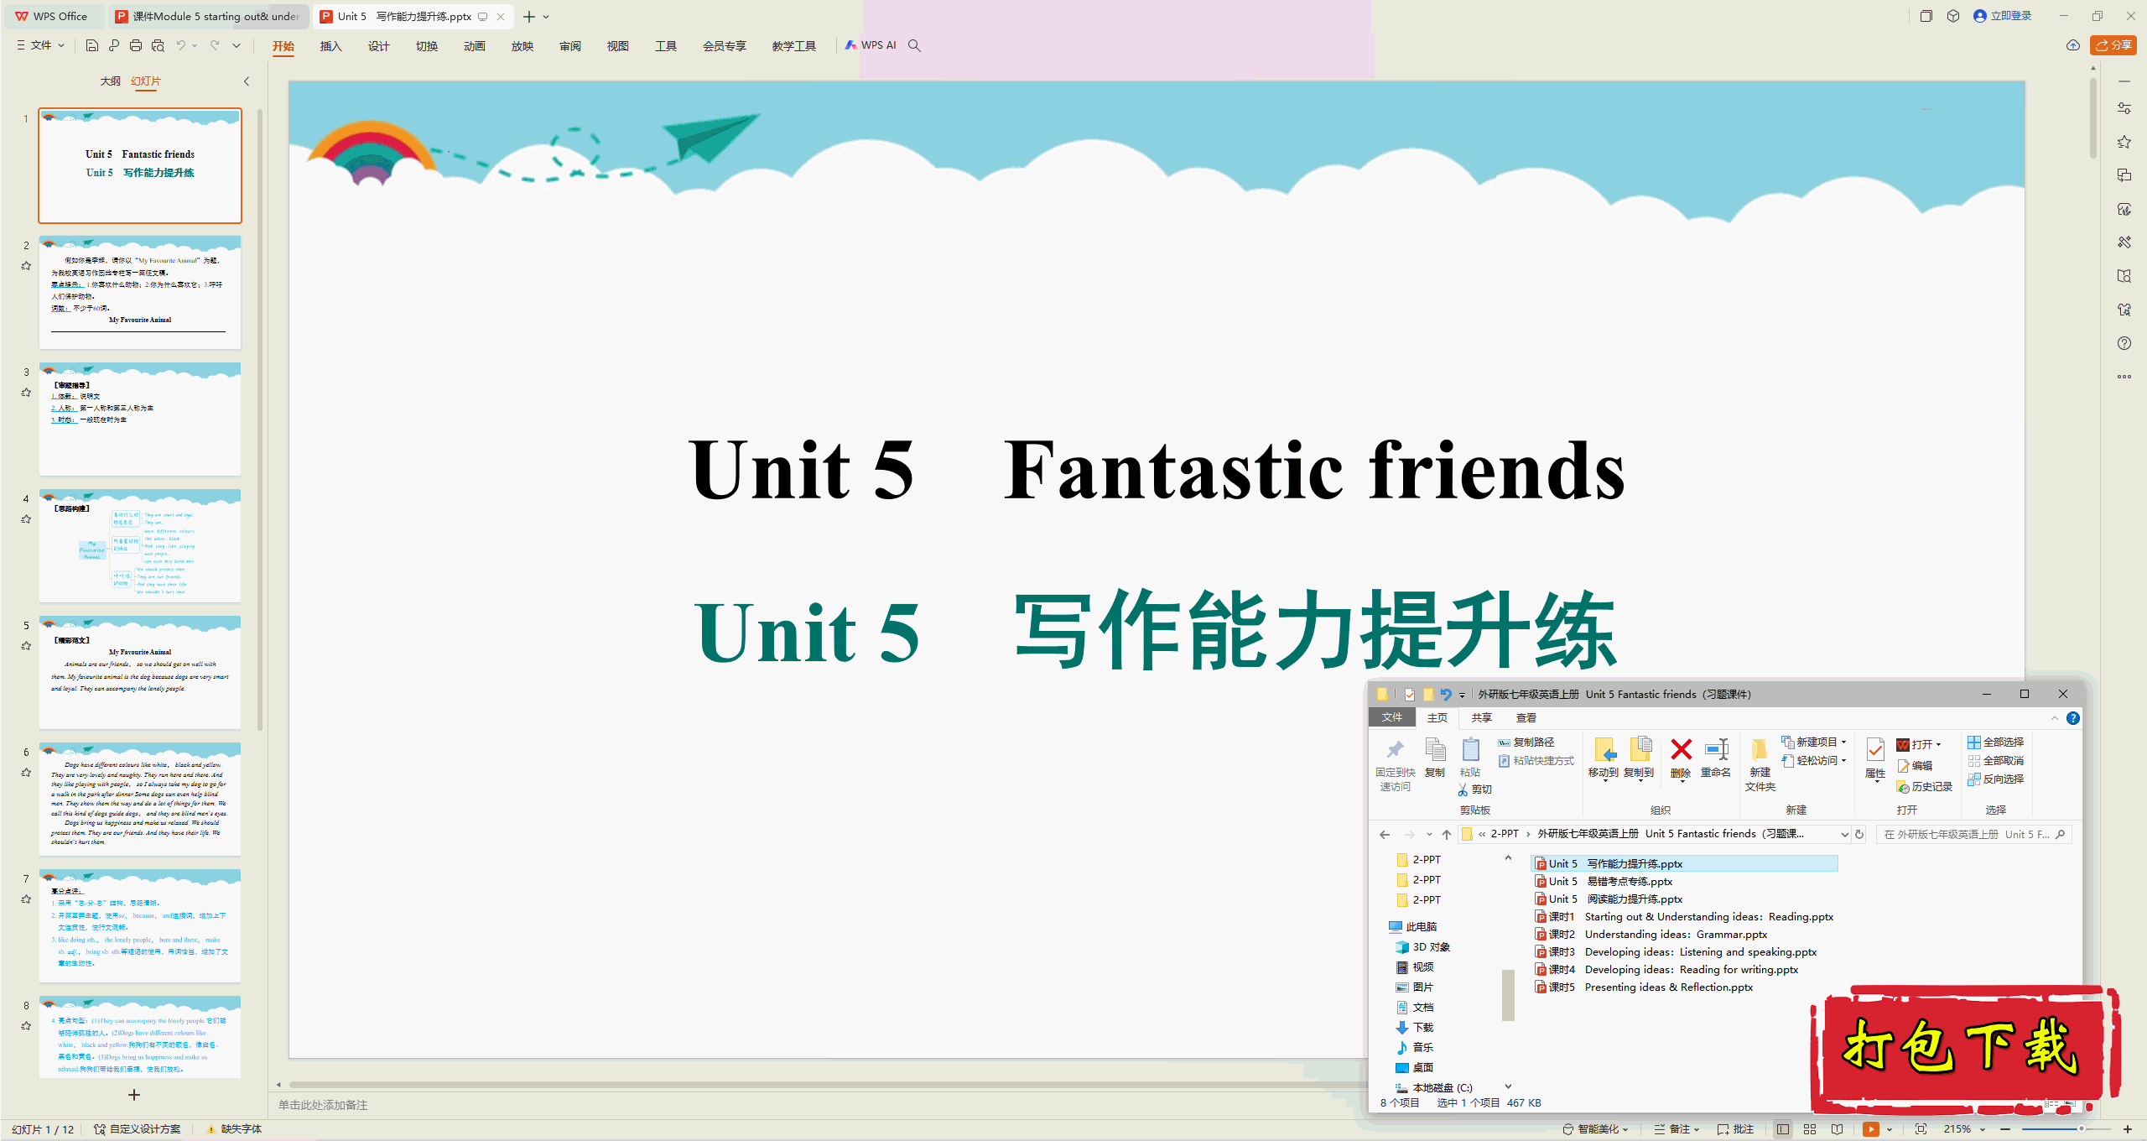This screenshot has width=2147, height=1141.
Task: Click the WPS AI button
Action: point(871,45)
